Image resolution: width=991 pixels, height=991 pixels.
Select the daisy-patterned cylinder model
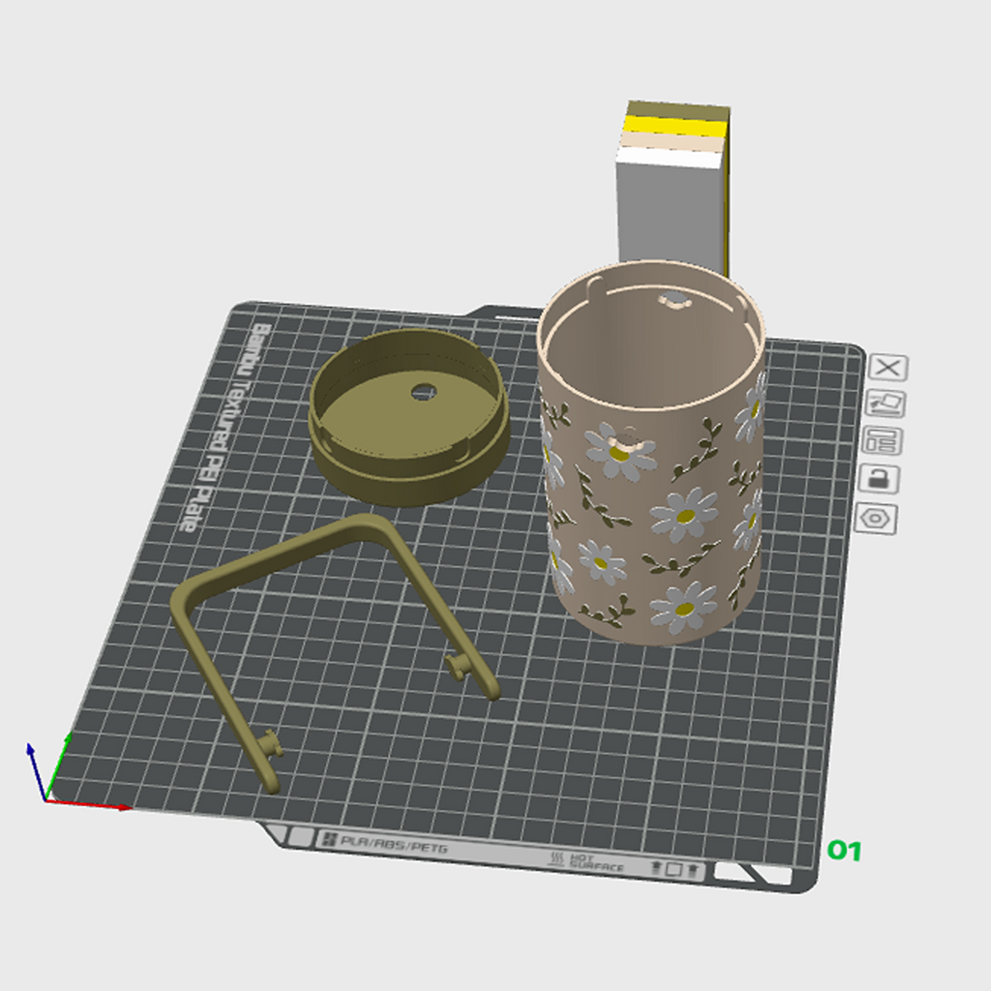coord(651,452)
